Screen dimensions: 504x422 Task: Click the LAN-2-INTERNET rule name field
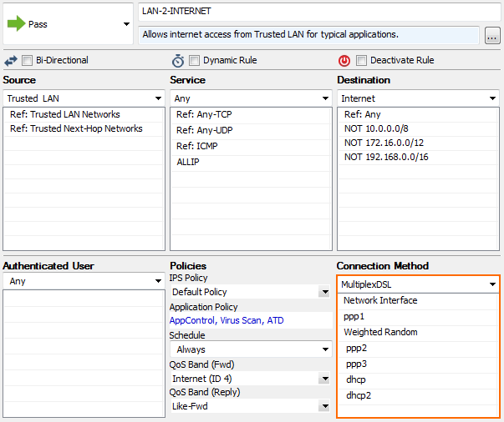pos(318,12)
